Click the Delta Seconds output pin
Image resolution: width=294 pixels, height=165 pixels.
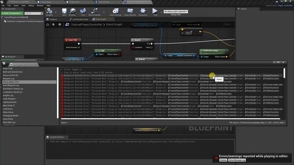click(x=79, y=48)
